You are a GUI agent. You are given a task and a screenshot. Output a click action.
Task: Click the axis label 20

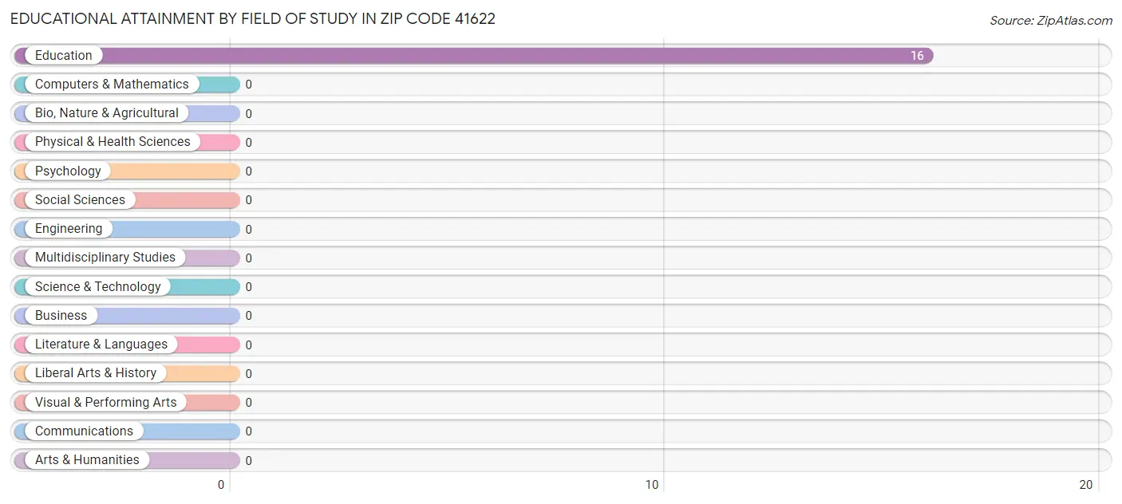[1086, 485]
